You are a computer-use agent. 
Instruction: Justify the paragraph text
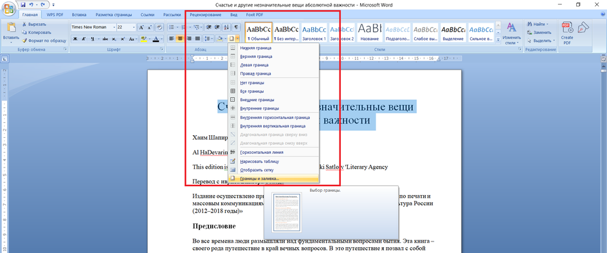[198, 39]
